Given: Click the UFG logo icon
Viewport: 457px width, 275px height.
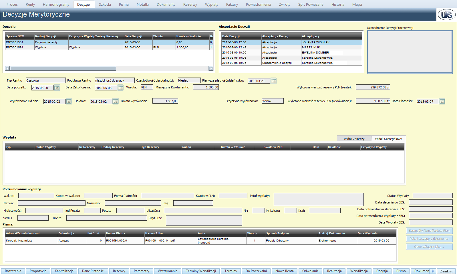Looking at the screenshot, I should (446, 14).
